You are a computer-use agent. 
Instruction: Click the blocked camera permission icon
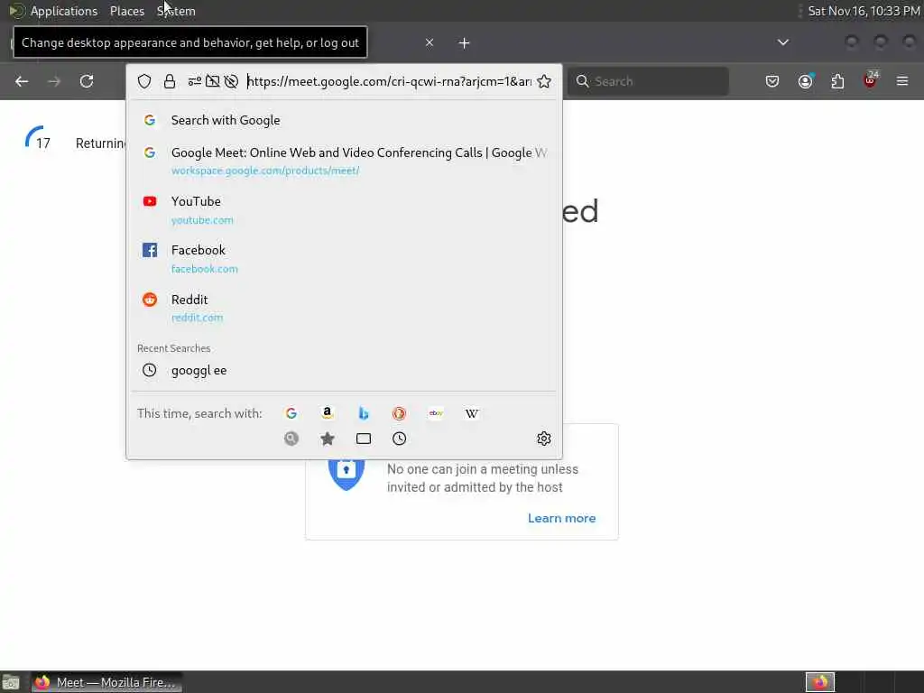[213, 81]
